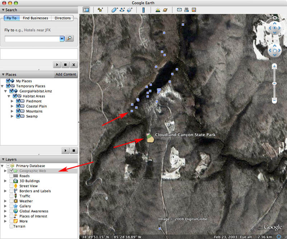Stop the search results tour
Viewport: 287px width, 239px height.
click(x=65, y=65)
